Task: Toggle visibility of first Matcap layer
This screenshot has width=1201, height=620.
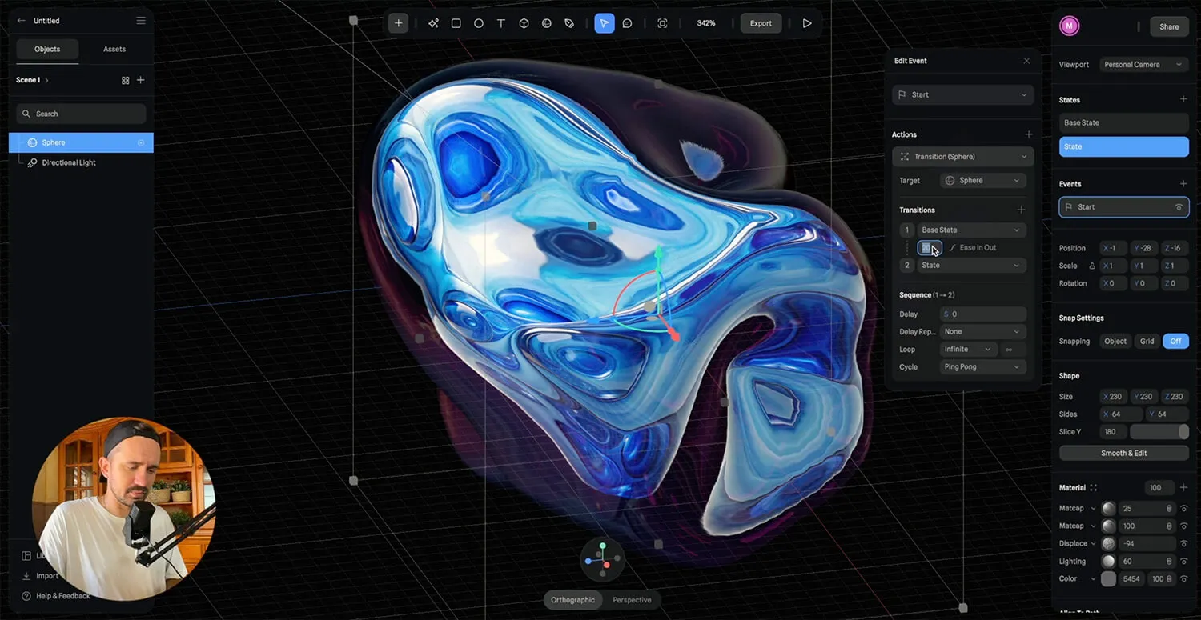Action: [1183, 508]
